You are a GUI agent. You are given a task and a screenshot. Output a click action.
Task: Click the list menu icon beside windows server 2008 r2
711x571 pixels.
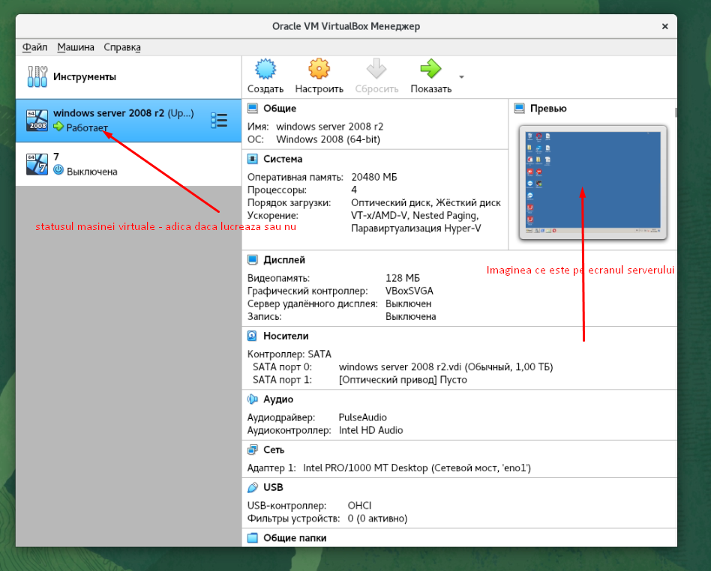click(x=219, y=121)
